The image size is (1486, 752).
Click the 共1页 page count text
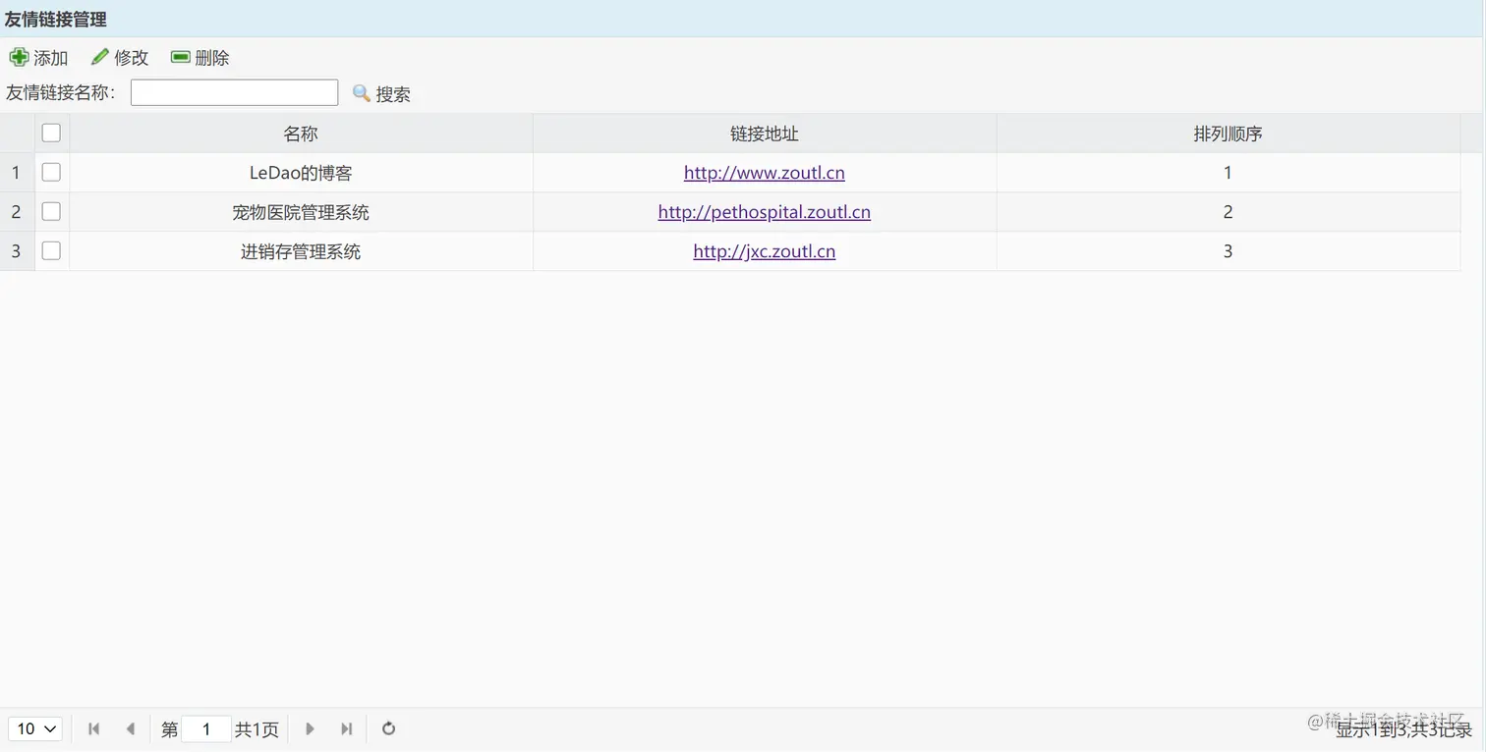[x=257, y=729]
